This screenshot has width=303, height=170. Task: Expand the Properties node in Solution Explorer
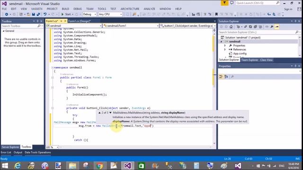click(x=225, y=46)
